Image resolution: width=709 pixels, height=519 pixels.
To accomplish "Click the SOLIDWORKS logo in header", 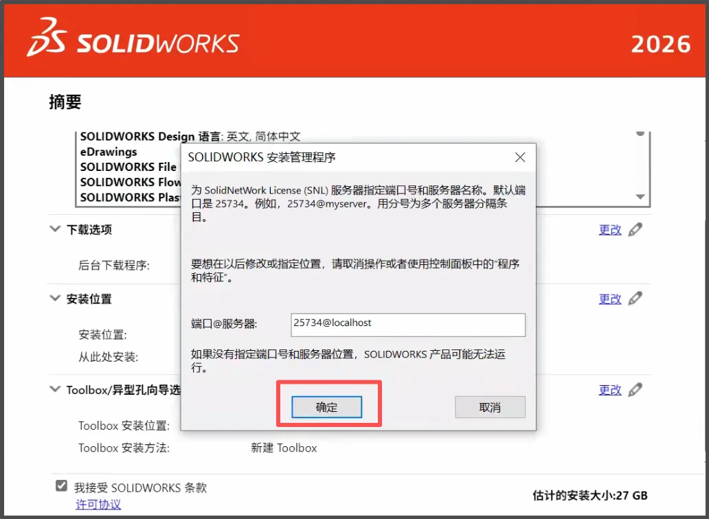I will [x=133, y=38].
